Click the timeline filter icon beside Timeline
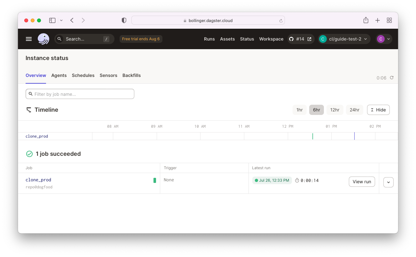This screenshot has height=257, width=416. click(x=29, y=110)
